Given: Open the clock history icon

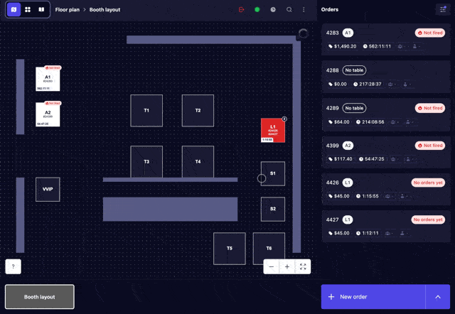Looking at the screenshot, I should point(273,10).
